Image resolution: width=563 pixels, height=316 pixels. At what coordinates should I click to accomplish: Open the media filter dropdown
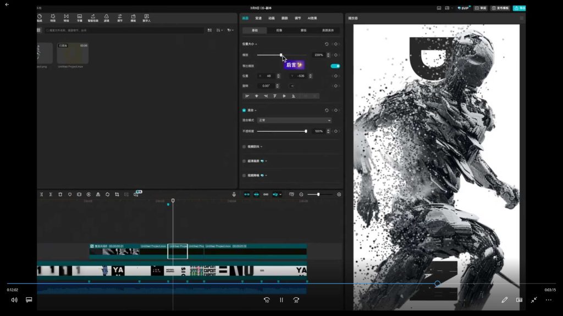[x=230, y=30]
